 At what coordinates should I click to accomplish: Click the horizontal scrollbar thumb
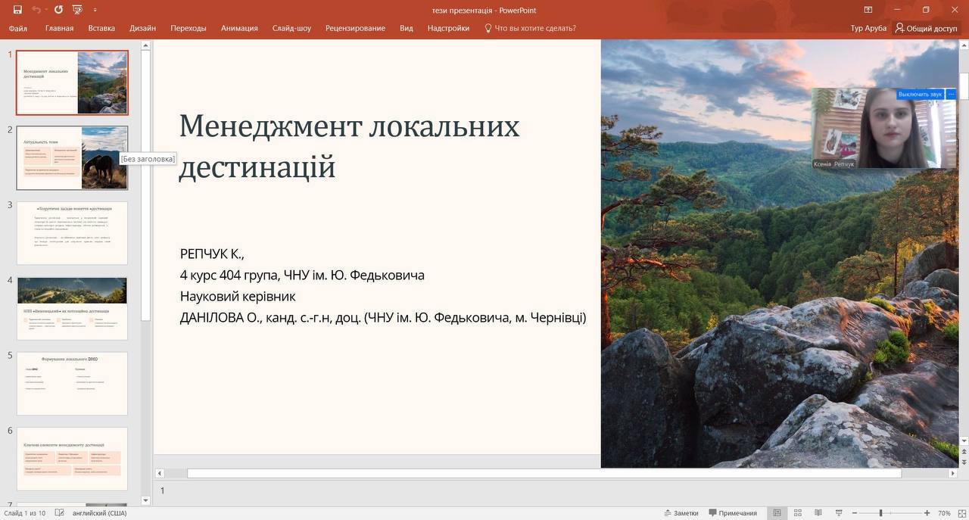tap(544, 473)
